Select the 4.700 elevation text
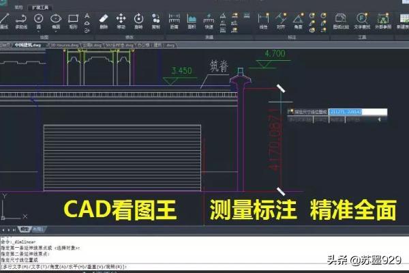409x273 pixels. click(275, 53)
